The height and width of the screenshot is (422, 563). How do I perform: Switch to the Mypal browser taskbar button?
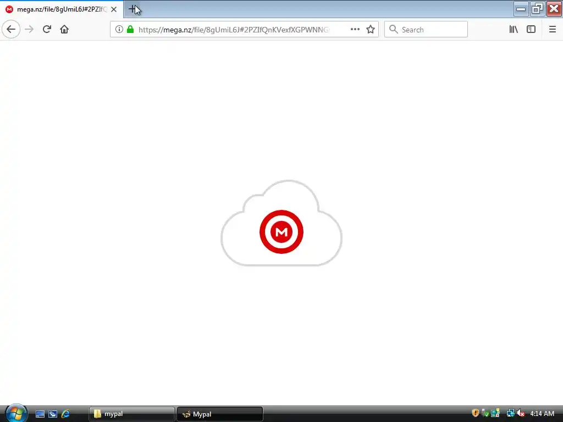click(220, 414)
